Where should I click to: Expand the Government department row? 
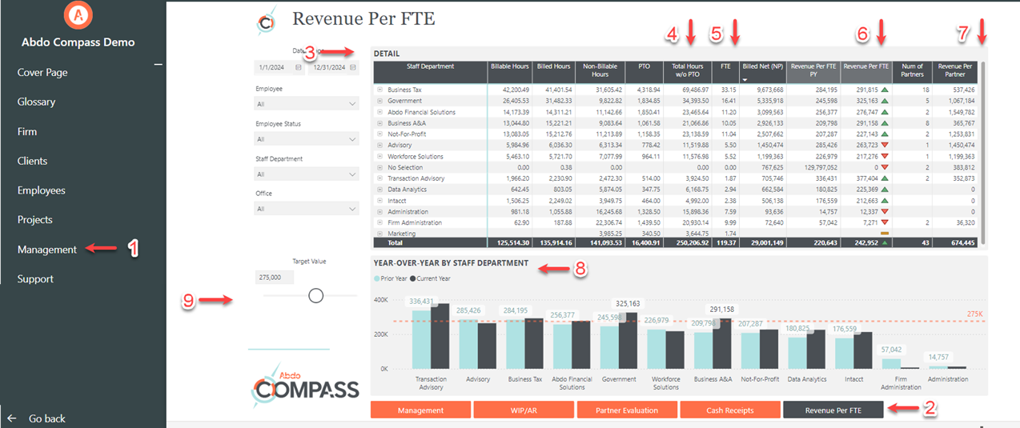tap(379, 102)
